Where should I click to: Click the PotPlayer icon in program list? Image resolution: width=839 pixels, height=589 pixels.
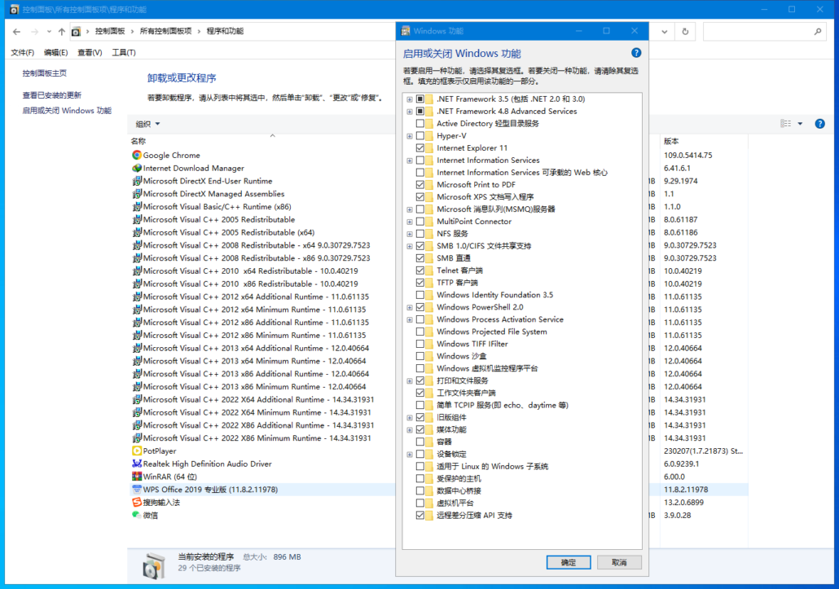(x=137, y=451)
